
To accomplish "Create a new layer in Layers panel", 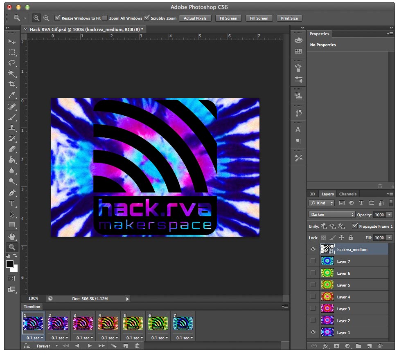I will point(369,346).
